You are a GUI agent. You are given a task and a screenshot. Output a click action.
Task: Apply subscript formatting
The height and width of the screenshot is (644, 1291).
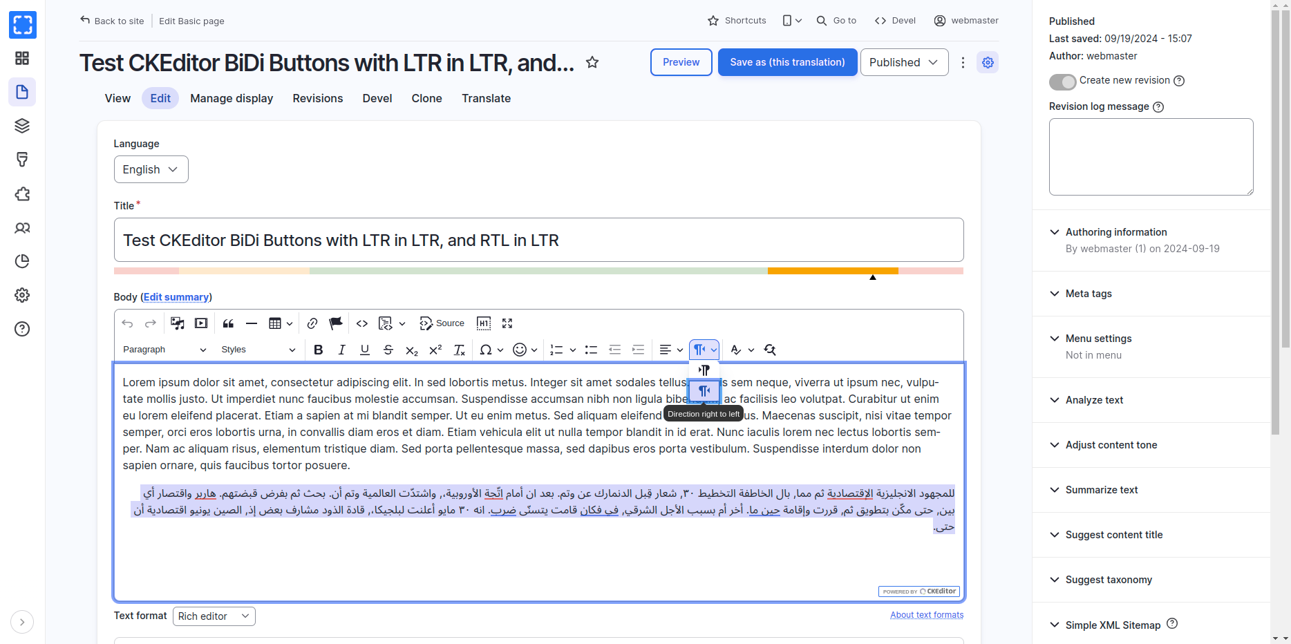point(412,350)
